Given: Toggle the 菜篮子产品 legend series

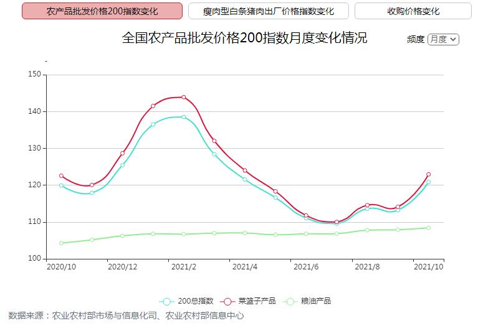Looking at the screenshot, I should pos(258,301).
